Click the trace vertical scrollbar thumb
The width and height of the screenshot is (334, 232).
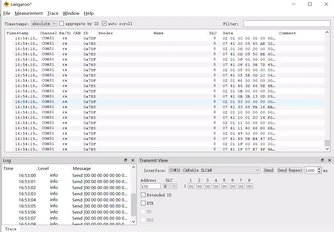327,143
